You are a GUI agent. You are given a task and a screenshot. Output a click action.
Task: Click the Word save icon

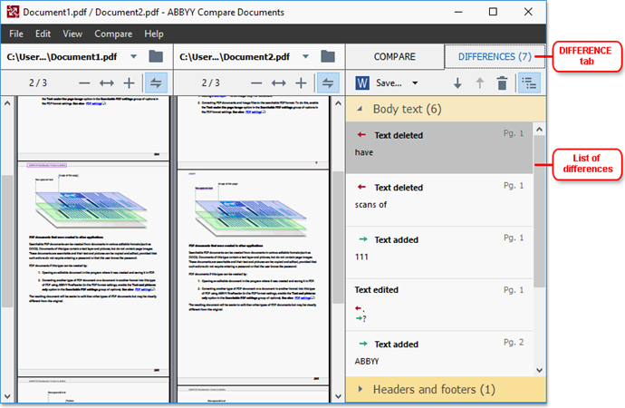coord(362,83)
